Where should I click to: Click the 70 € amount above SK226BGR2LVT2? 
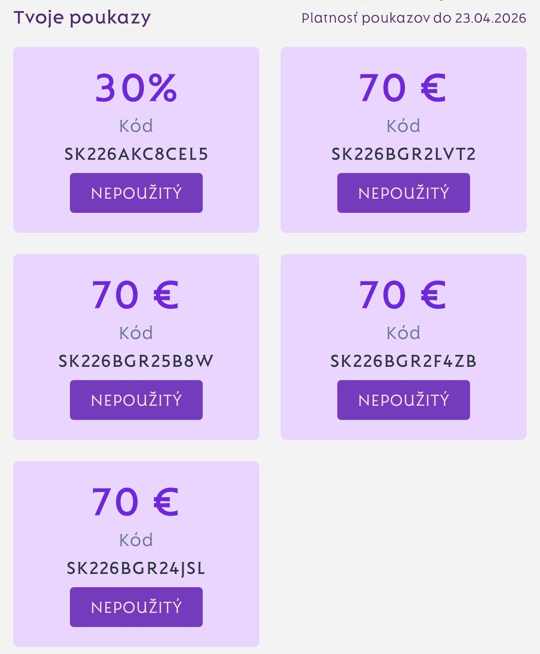[402, 88]
